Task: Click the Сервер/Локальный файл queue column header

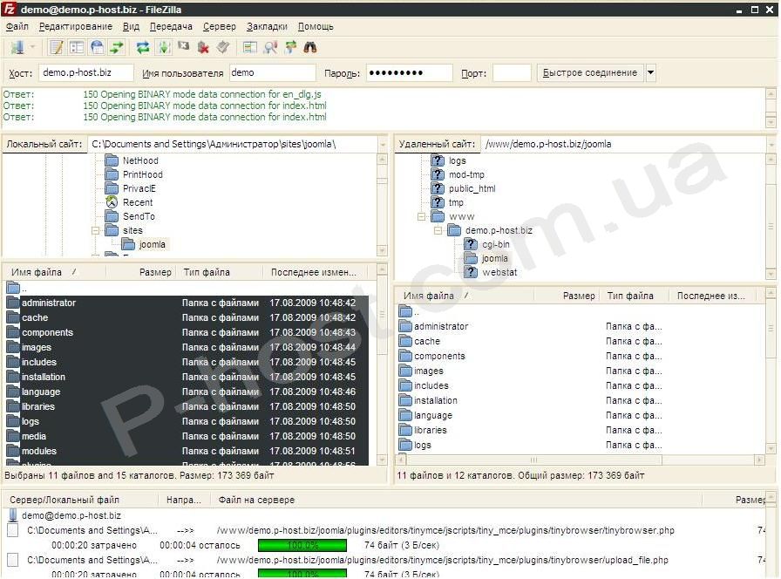Action: point(81,500)
